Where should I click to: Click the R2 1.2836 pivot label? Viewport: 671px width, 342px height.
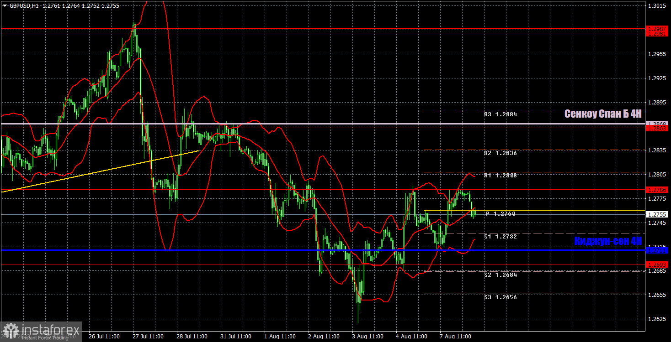pos(501,153)
